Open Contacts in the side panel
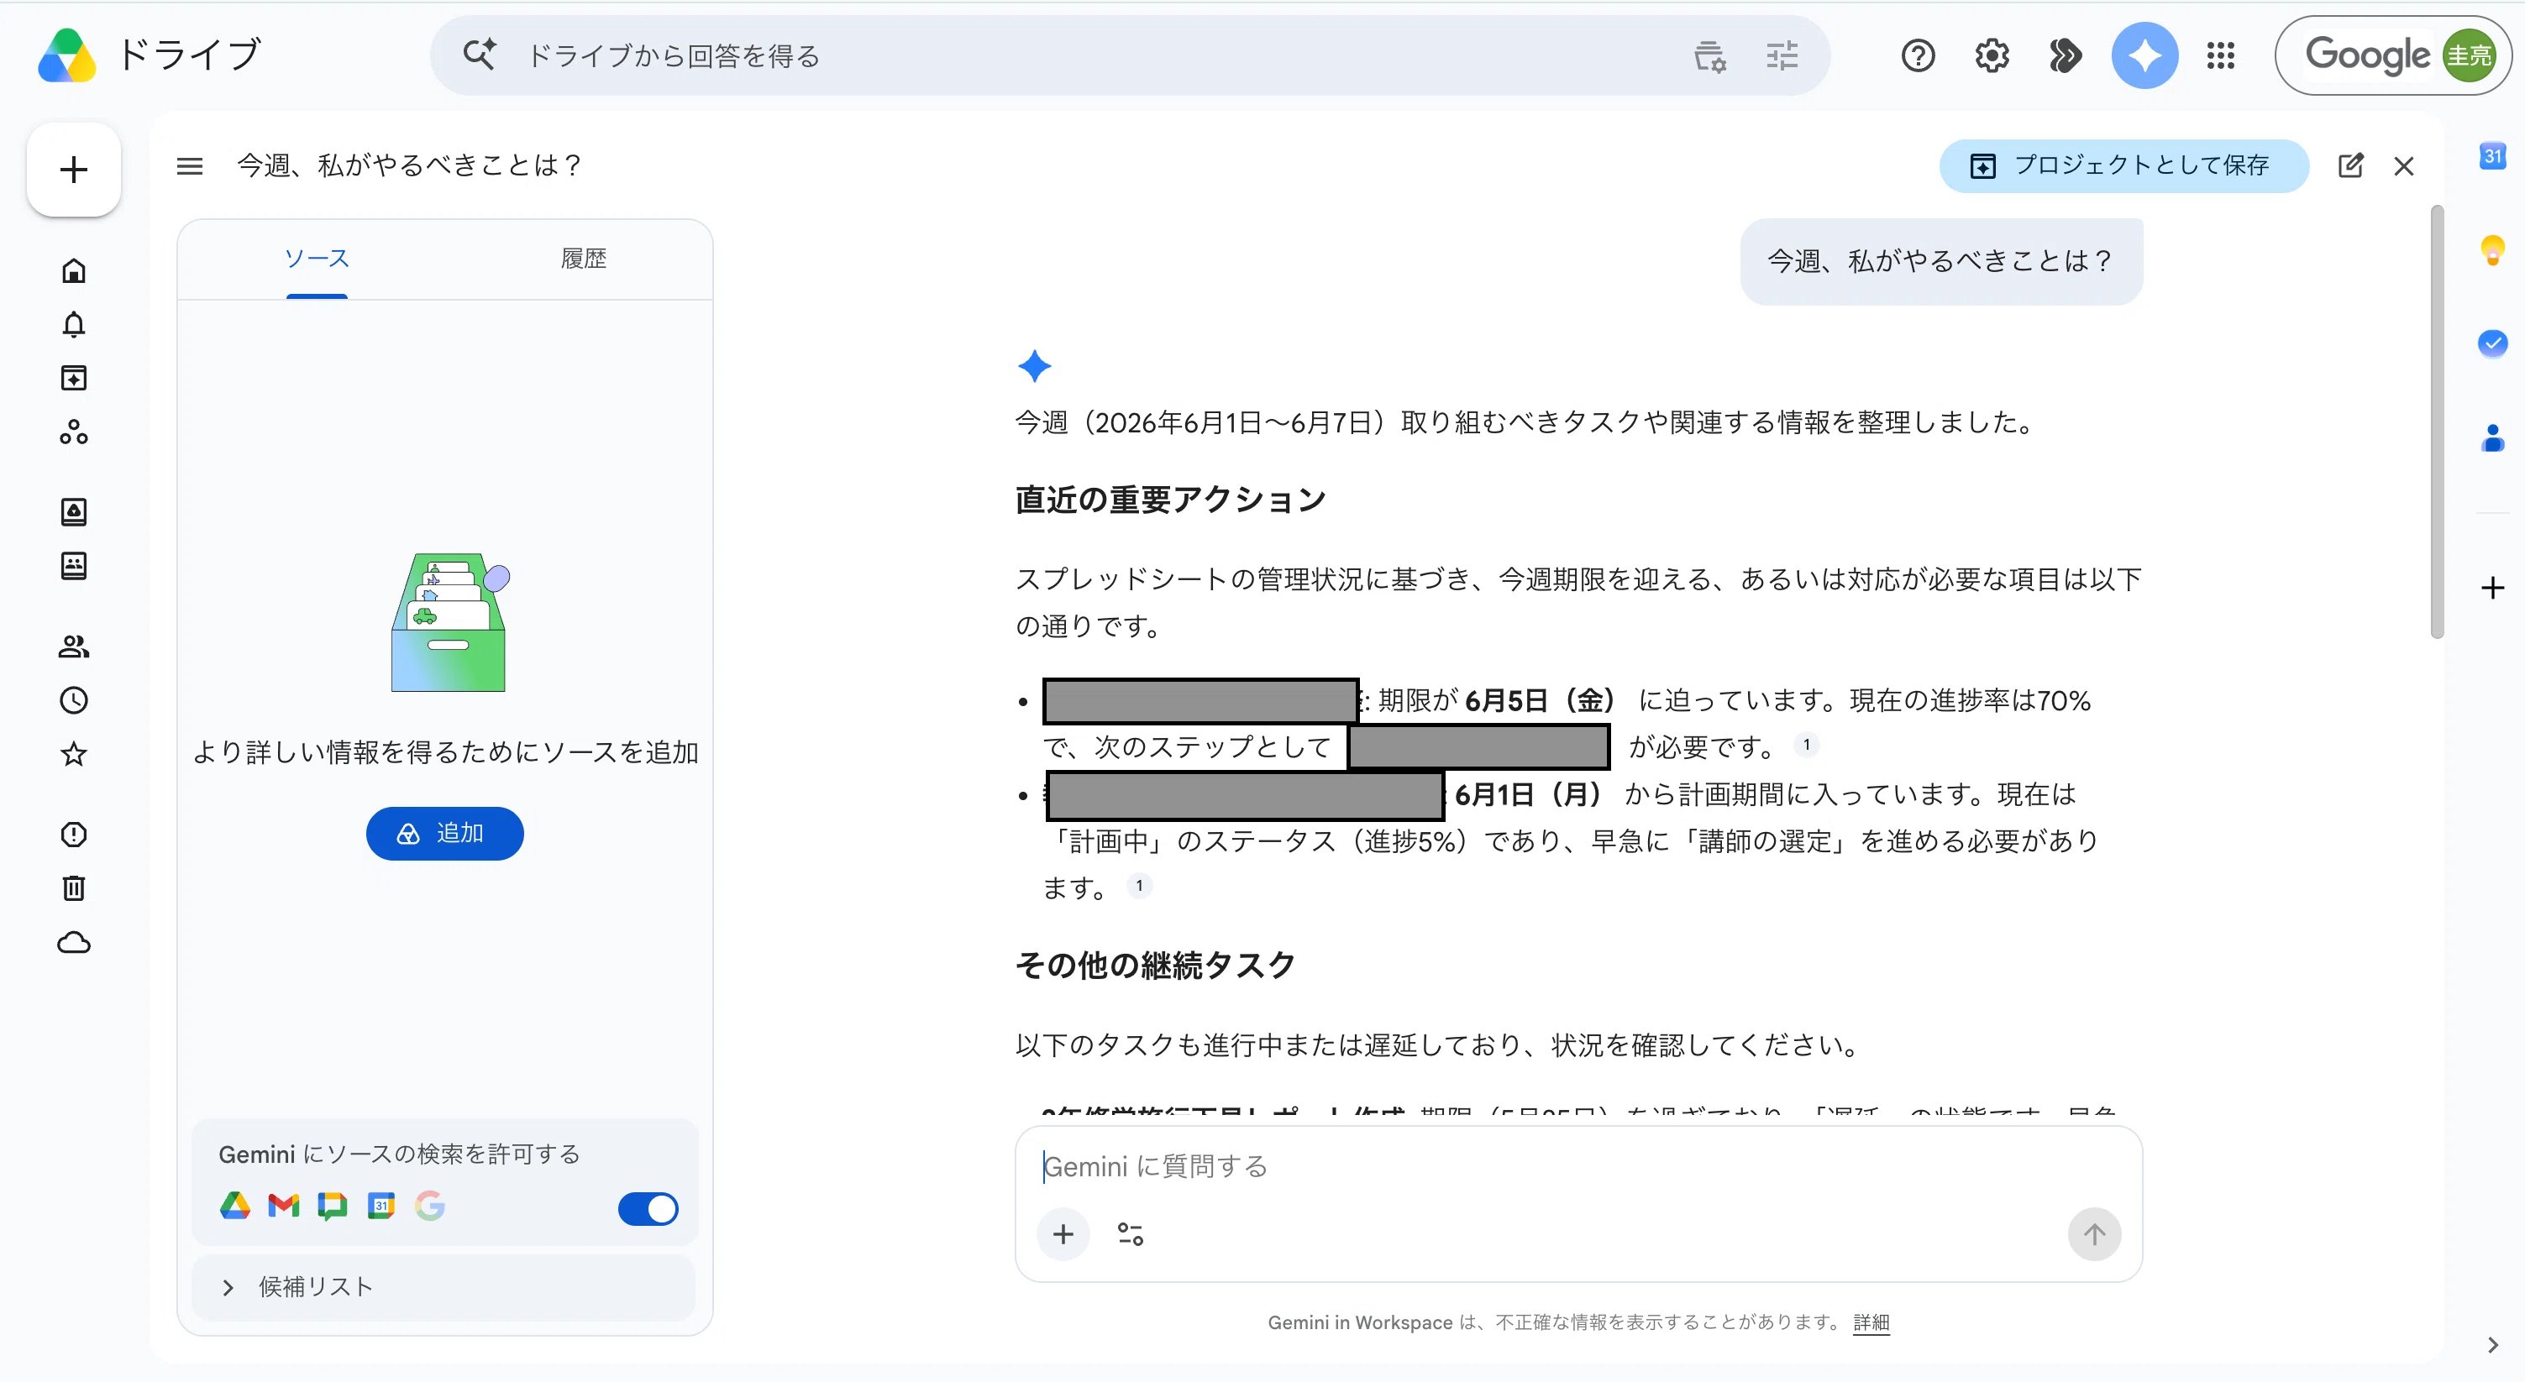Image resolution: width=2525 pixels, height=1382 pixels. [x=2492, y=437]
